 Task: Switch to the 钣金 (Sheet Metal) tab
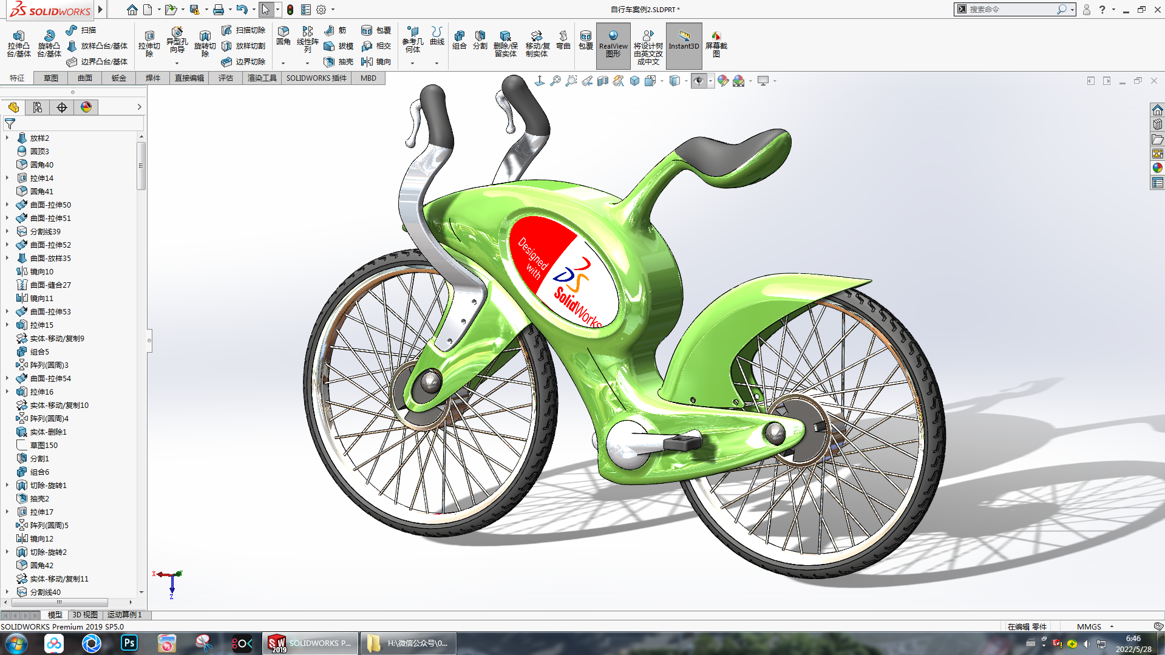(119, 78)
